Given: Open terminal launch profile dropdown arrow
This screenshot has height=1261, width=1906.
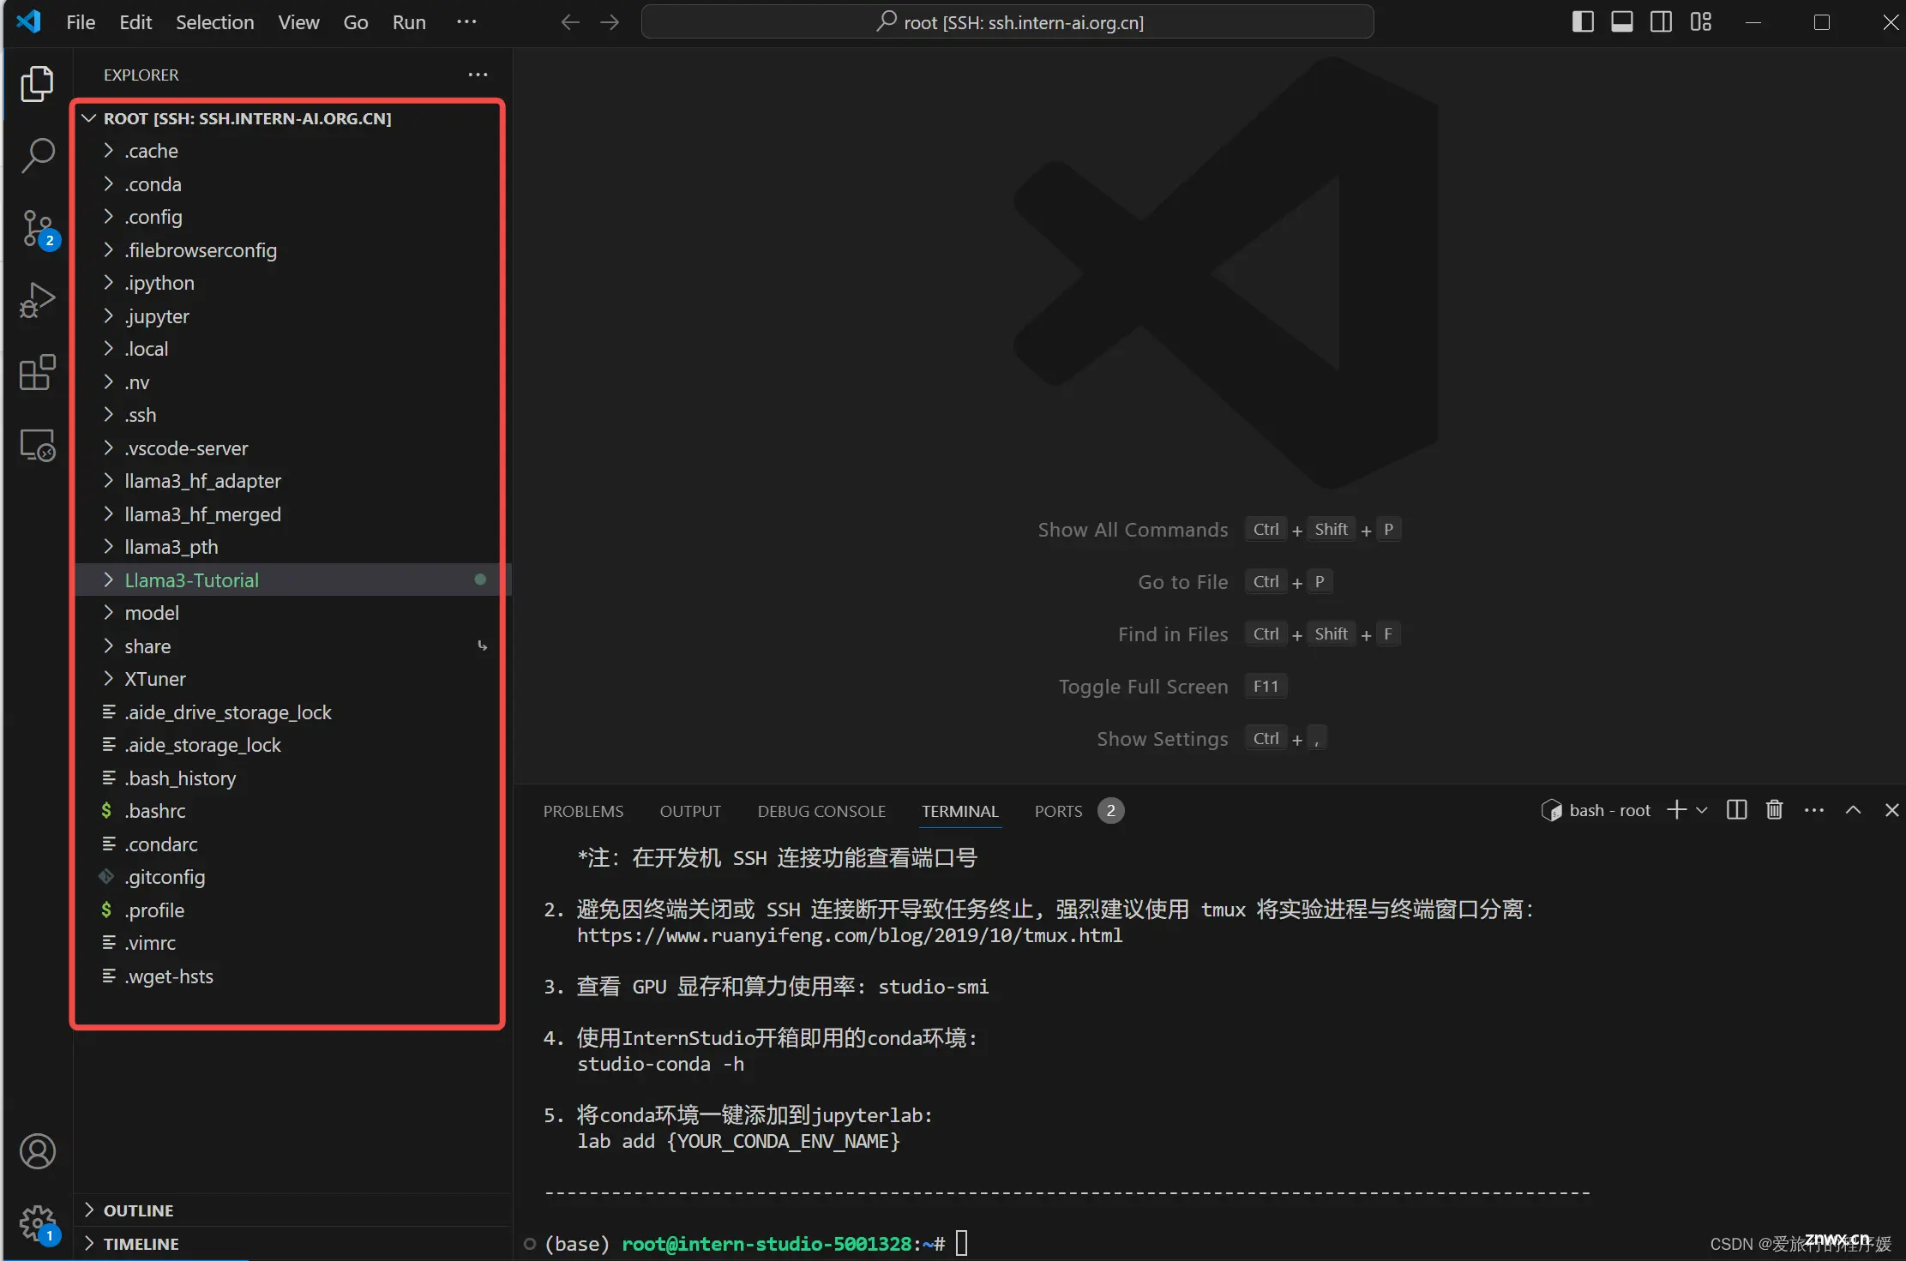Looking at the screenshot, I should (1702, 810).
